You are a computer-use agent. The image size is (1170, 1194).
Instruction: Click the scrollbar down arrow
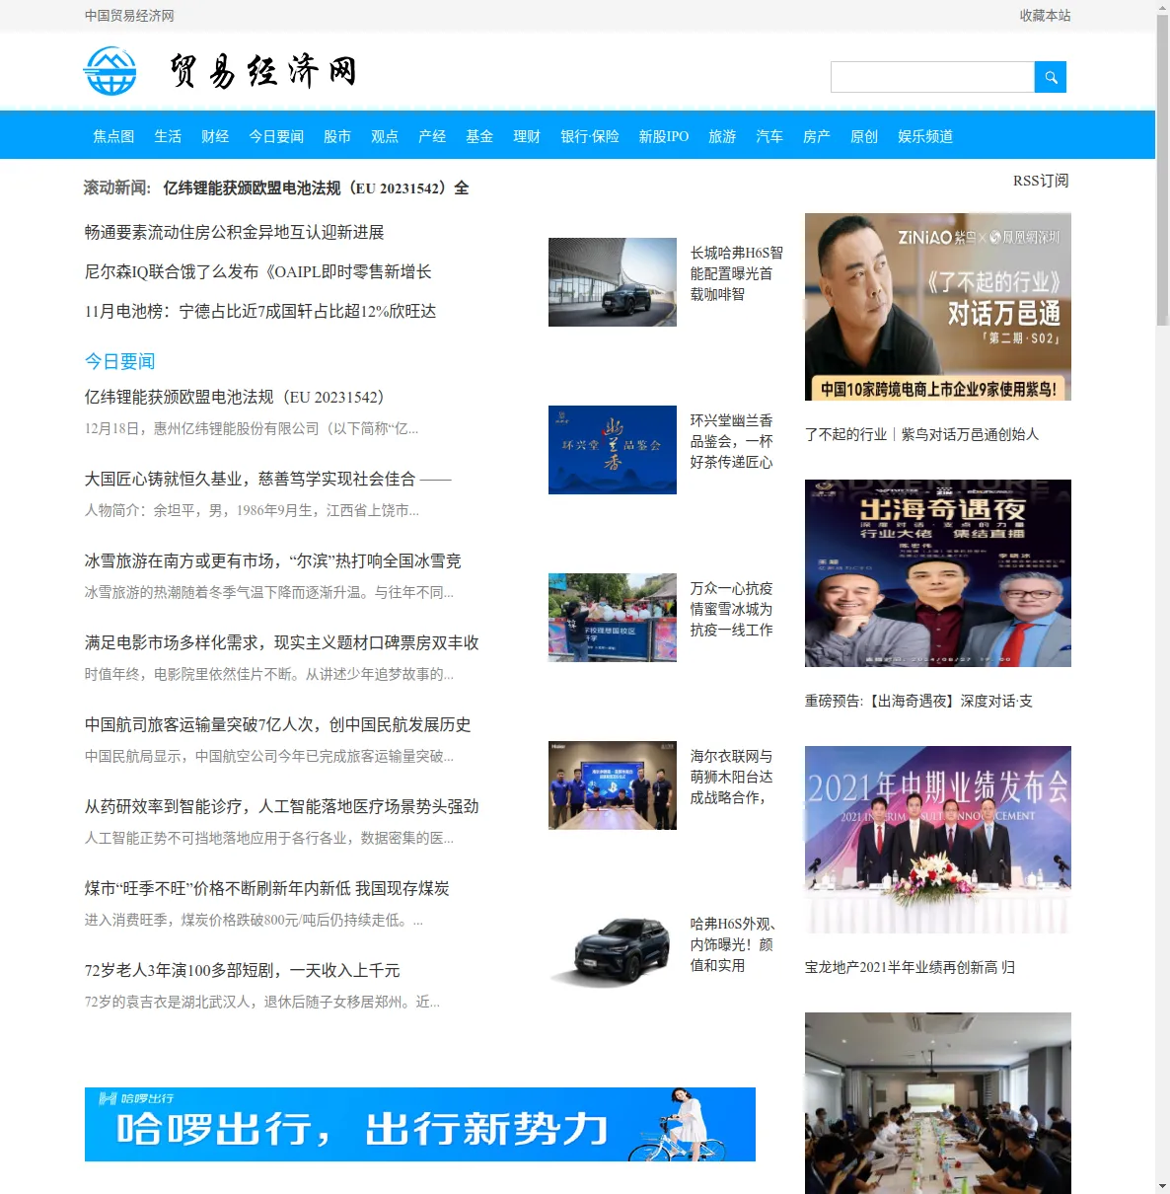tap(1162, 1186)
